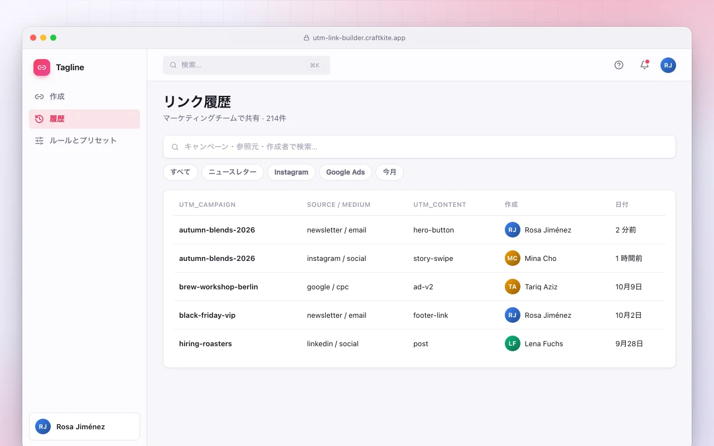This screenshot has height=446, width=714.
Task: Enable the Google Ads filter chip
Action: [x=345, y=172]
